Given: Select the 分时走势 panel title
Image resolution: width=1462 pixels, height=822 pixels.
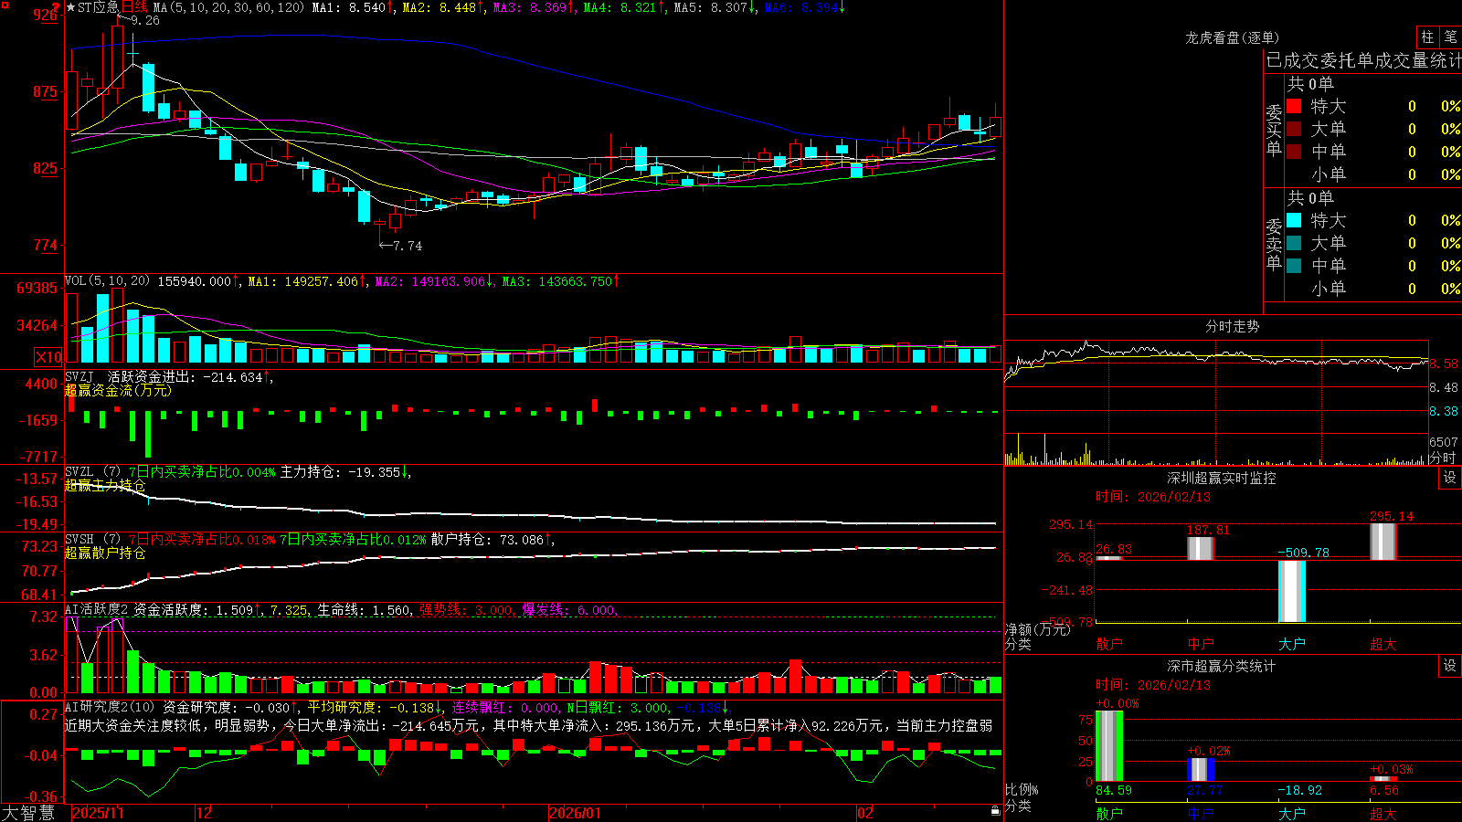Looking at the screenshot, I should (1232, 326).
